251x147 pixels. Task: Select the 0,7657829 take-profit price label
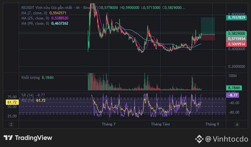pos(236,18)
